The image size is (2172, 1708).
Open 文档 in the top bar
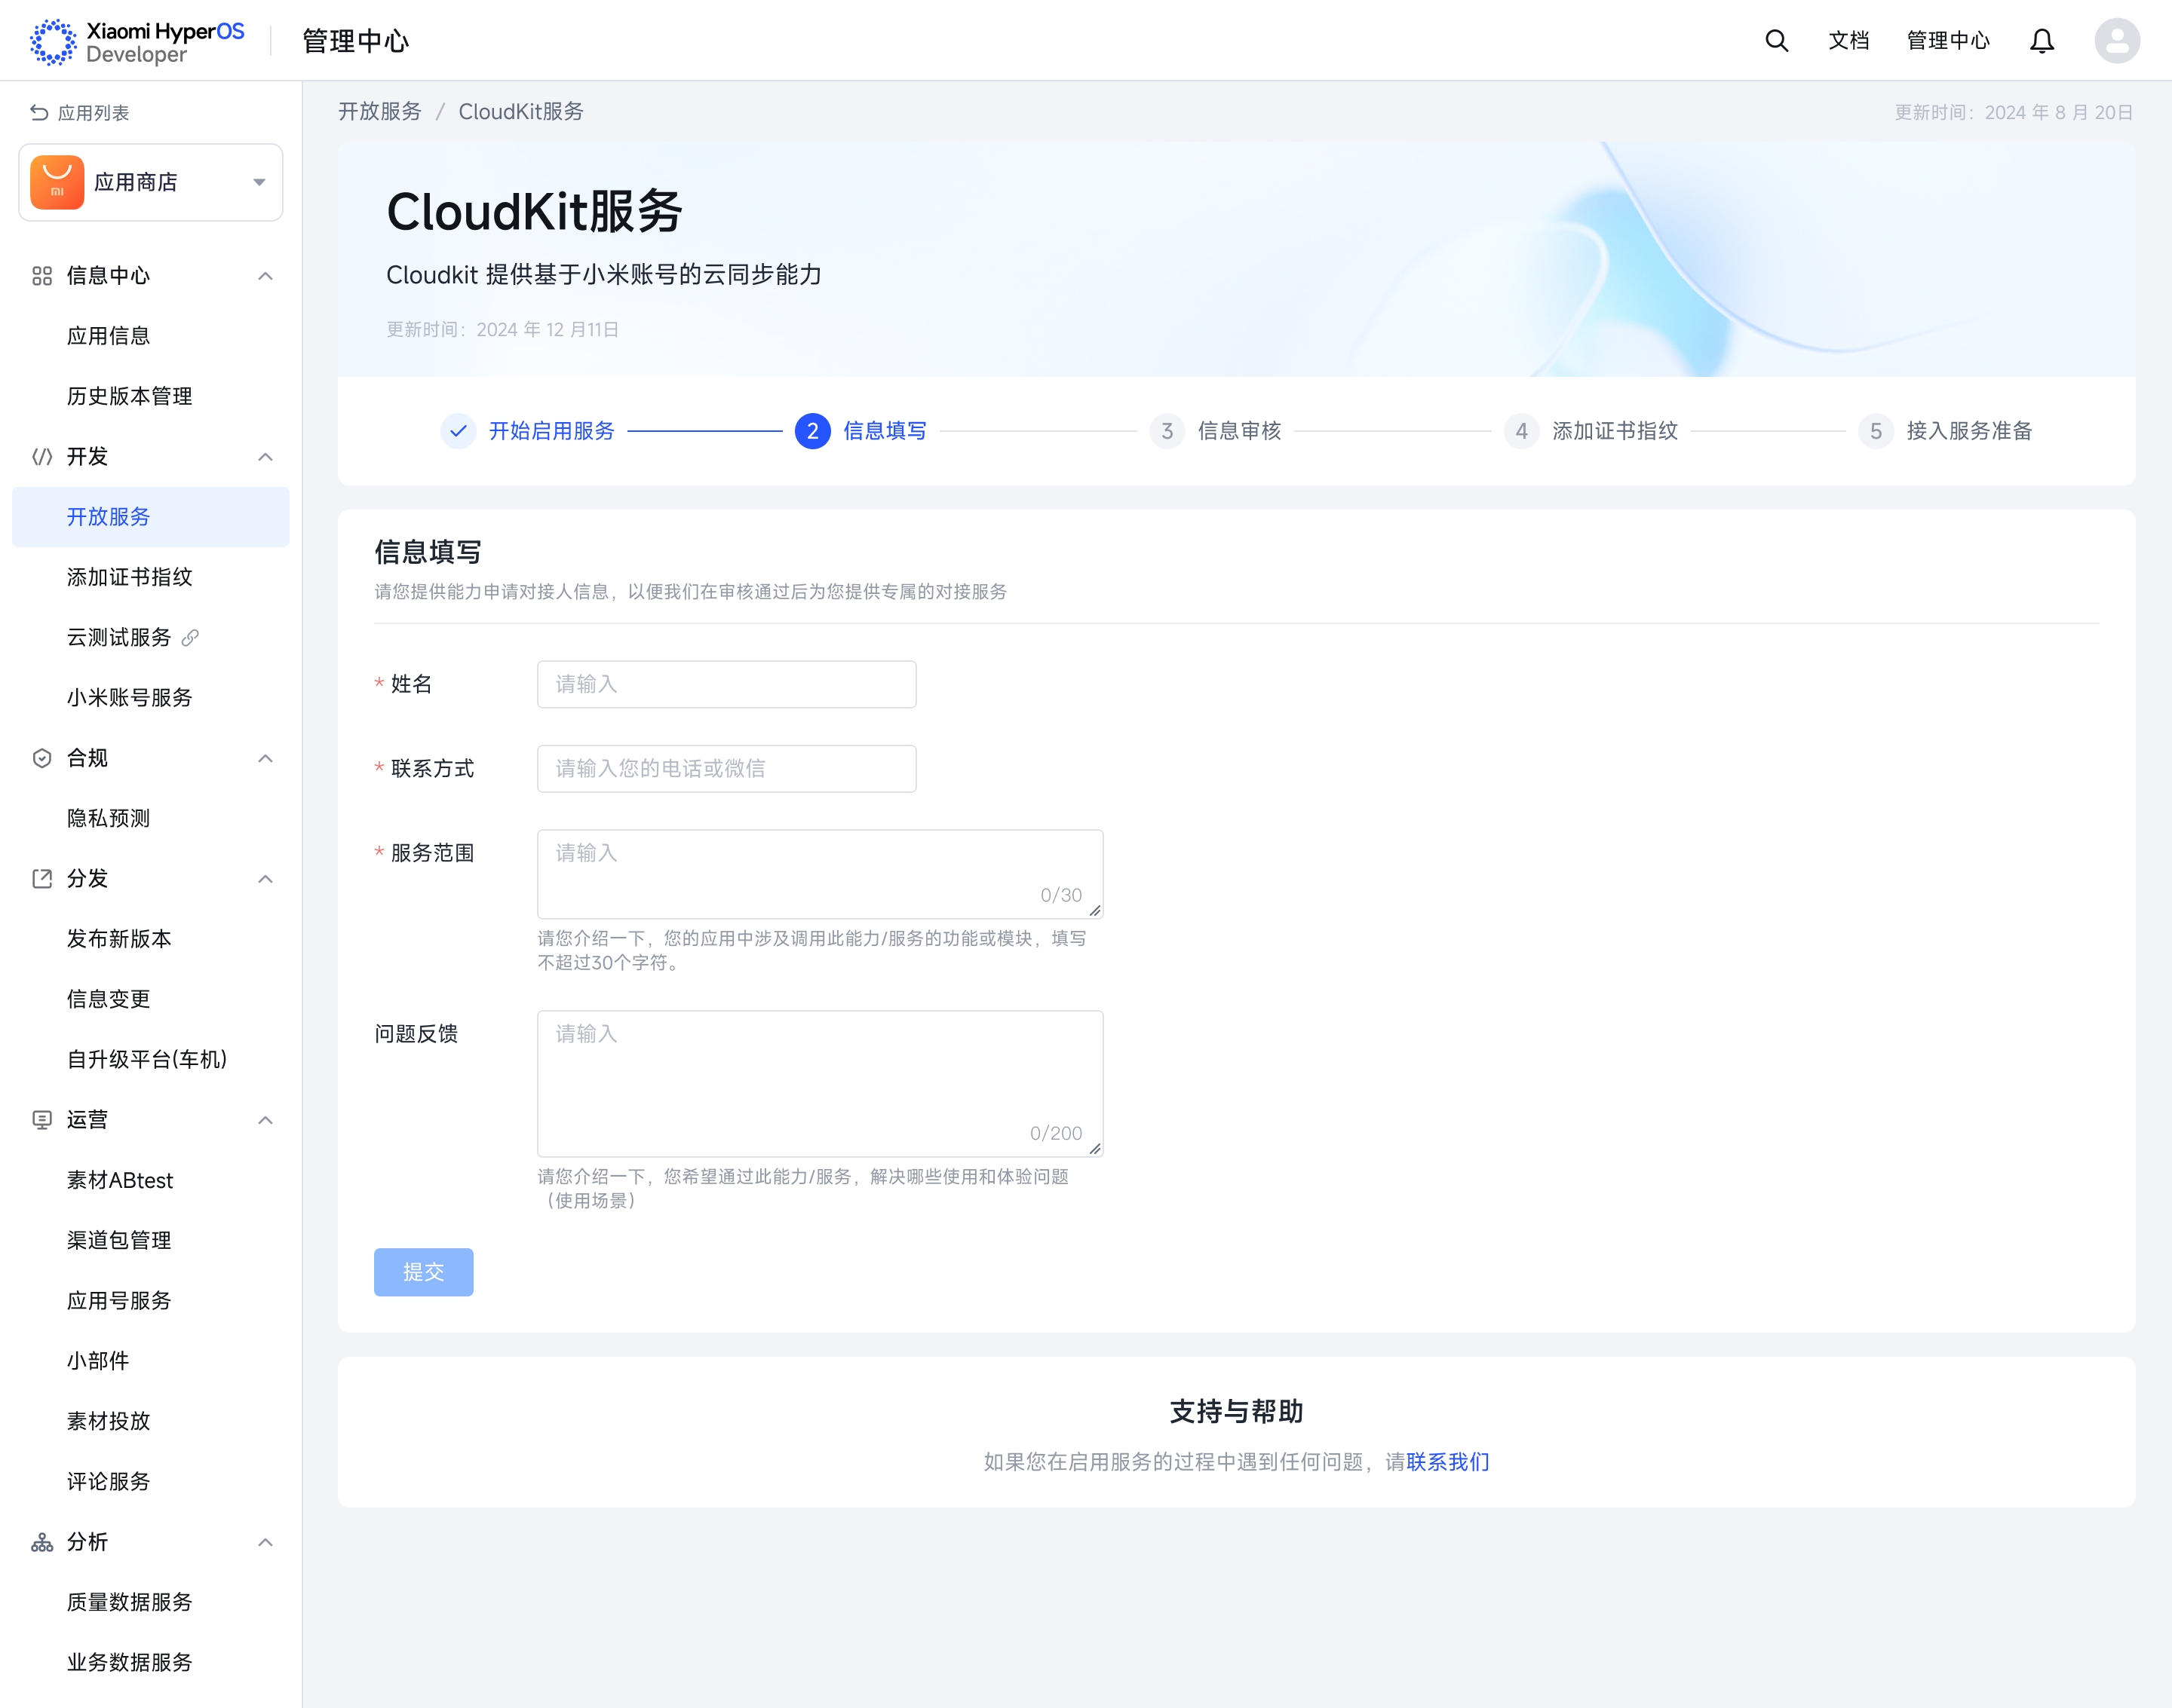pyautogui.click(x=1849, y=41)
